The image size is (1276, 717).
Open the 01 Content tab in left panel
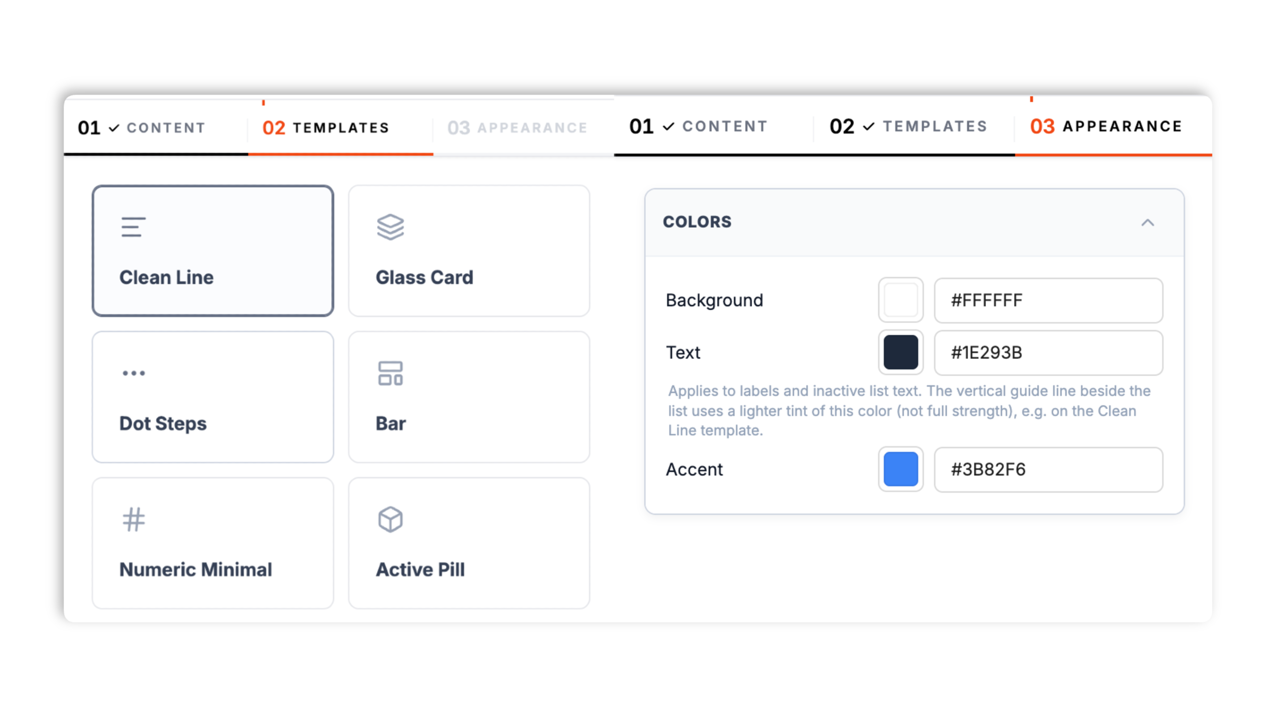pyautogui.click(x=156, y=128)
